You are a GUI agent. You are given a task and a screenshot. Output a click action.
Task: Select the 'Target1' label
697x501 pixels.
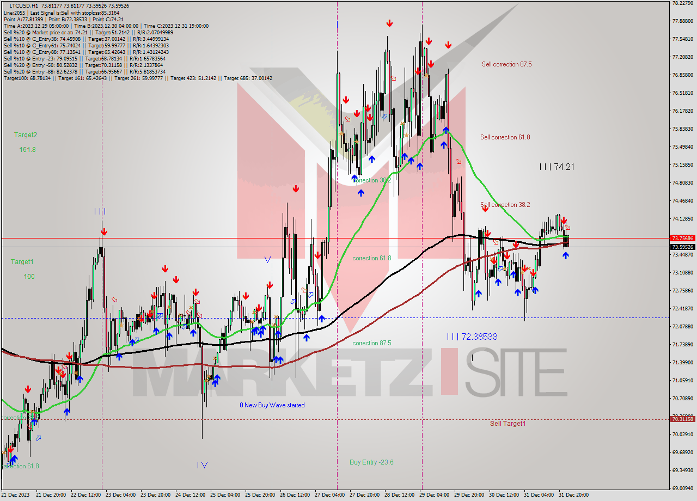click(22, 262)
